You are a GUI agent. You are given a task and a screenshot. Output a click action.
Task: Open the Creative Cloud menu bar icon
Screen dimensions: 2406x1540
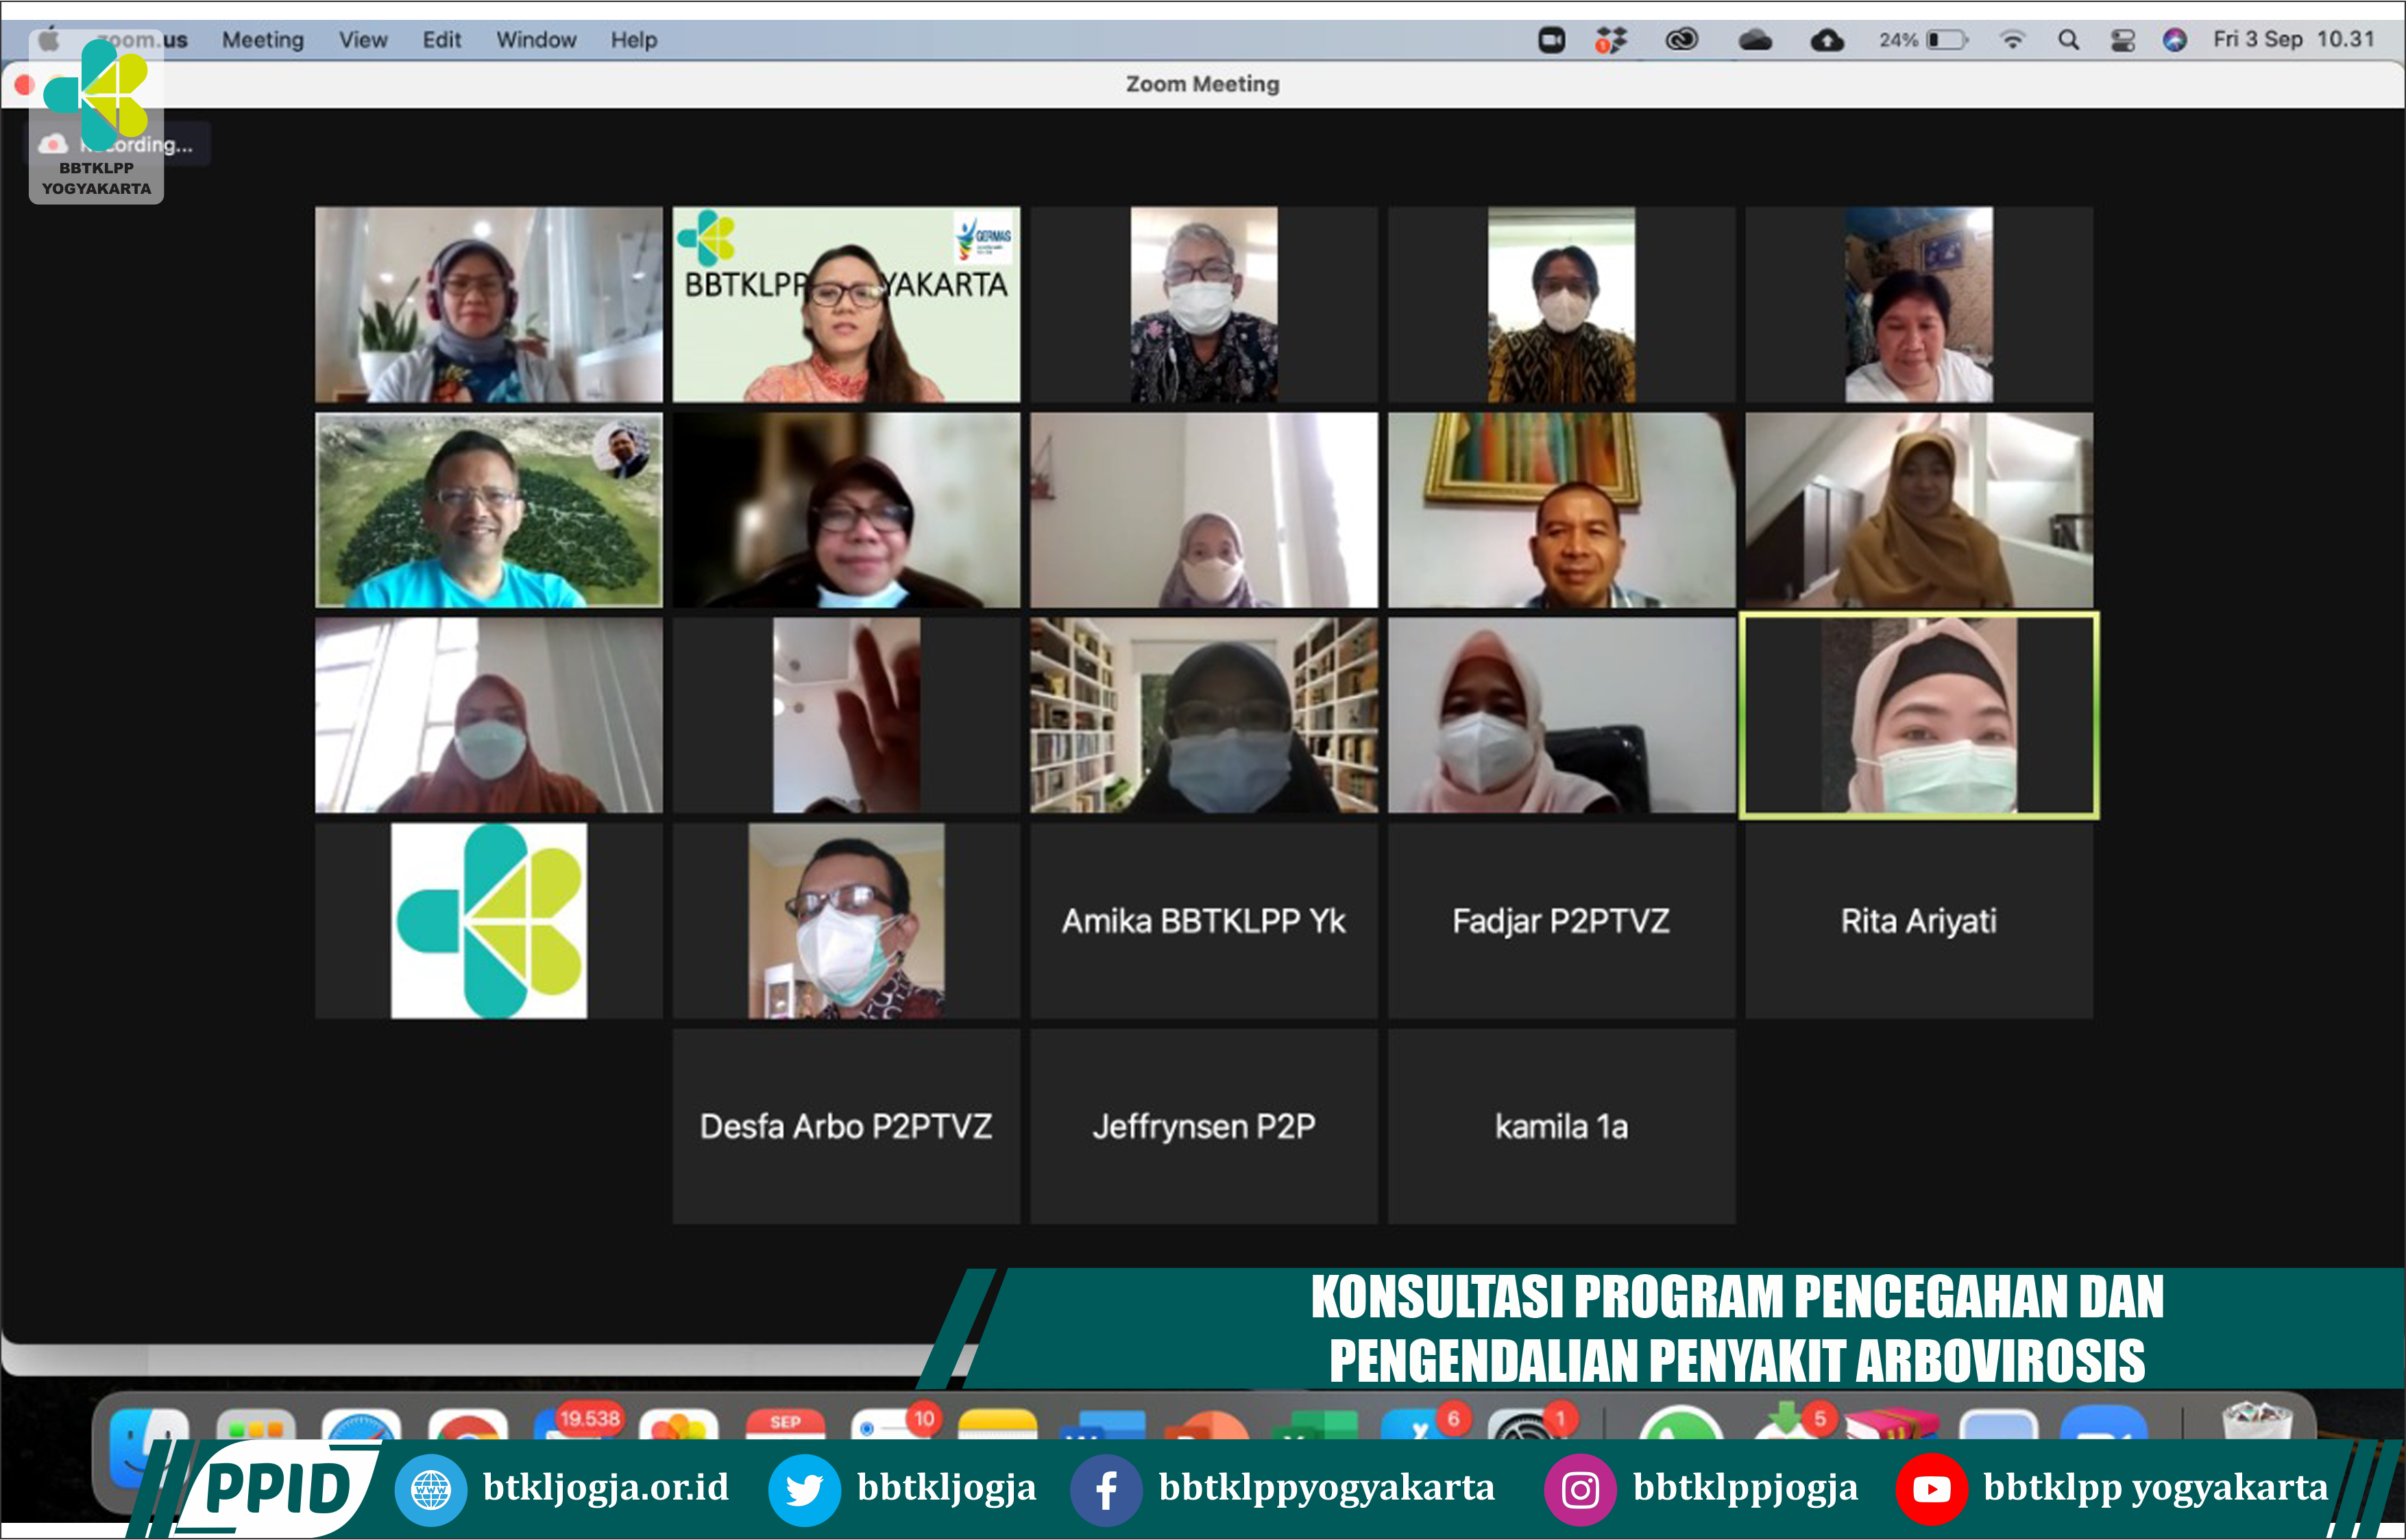pyautogui.click(x=1681, y=40)
